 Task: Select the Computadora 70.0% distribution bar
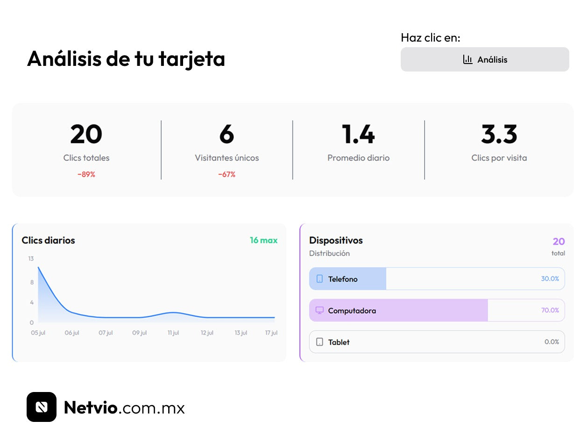pos(437,310)
